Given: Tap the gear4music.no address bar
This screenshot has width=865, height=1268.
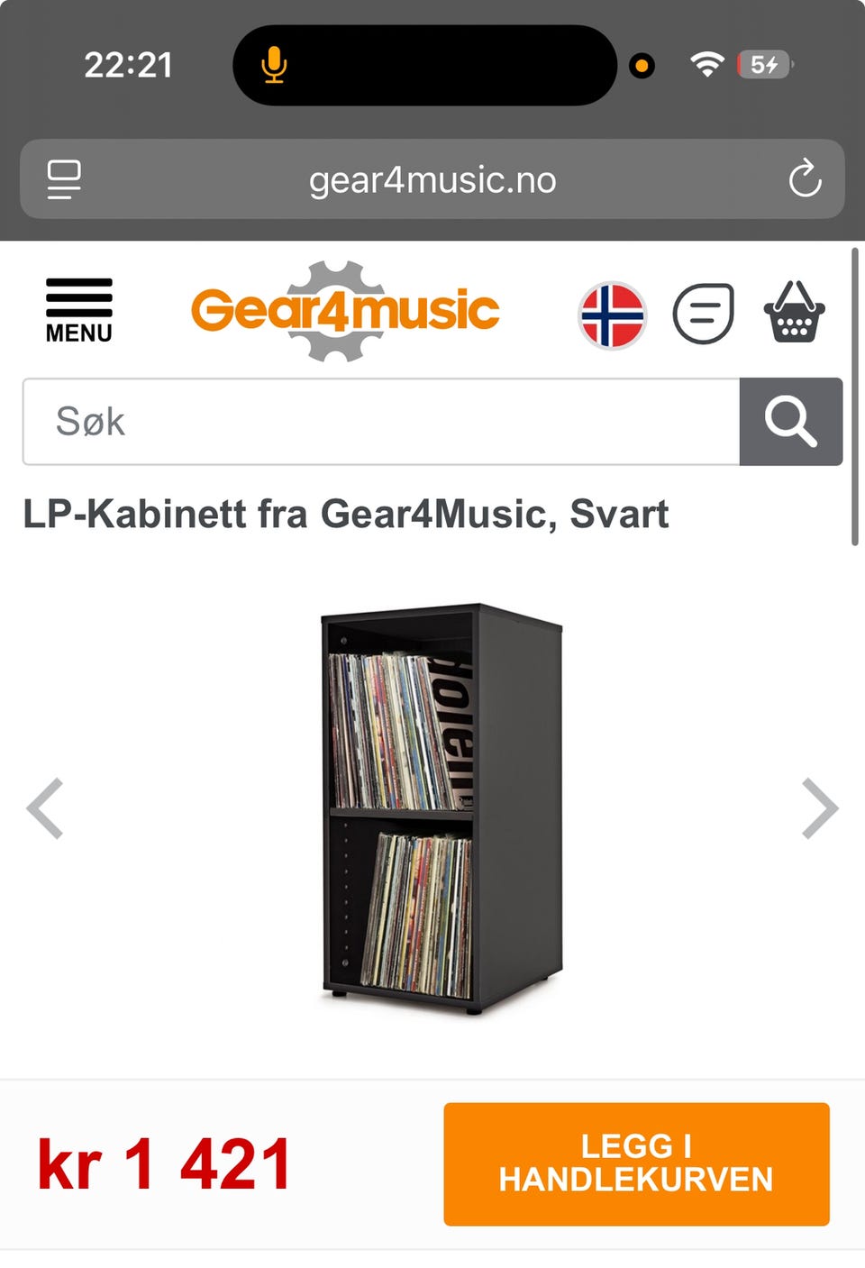Looking at the screenshot, I should [432, 179].
